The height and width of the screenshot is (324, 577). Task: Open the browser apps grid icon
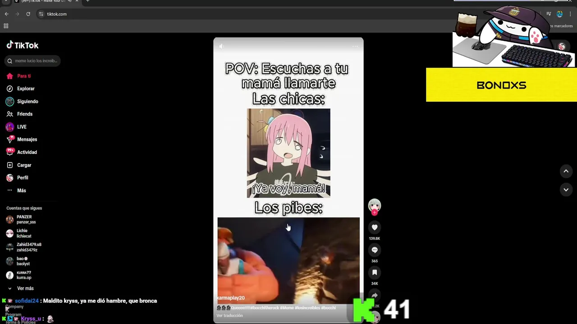(6, 26)
